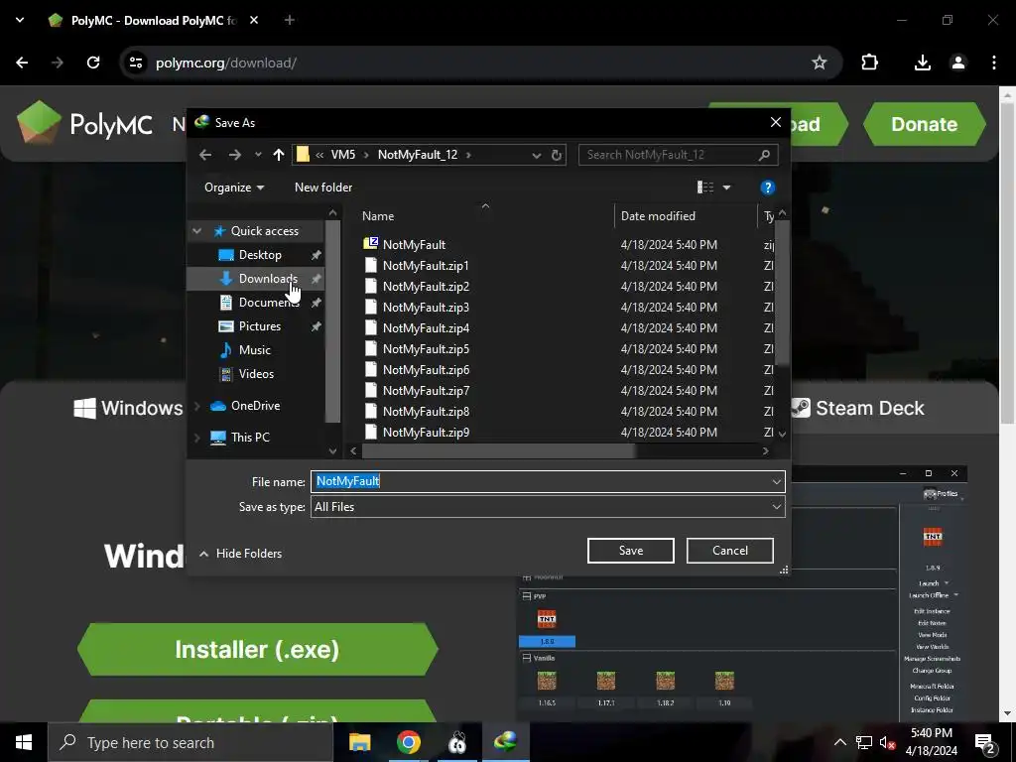The width and height of the screenshot is (1016, 762).
Task: Open File Explorer from taskbar
Action: coord(359,742)
